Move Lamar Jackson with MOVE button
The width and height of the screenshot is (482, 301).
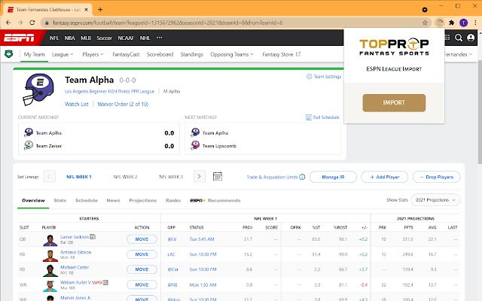point(142,239)
